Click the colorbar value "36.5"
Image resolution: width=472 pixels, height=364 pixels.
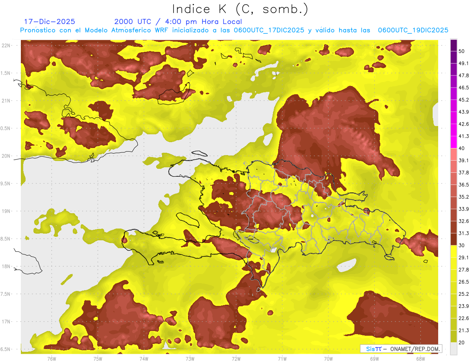(x=464, y=185)
